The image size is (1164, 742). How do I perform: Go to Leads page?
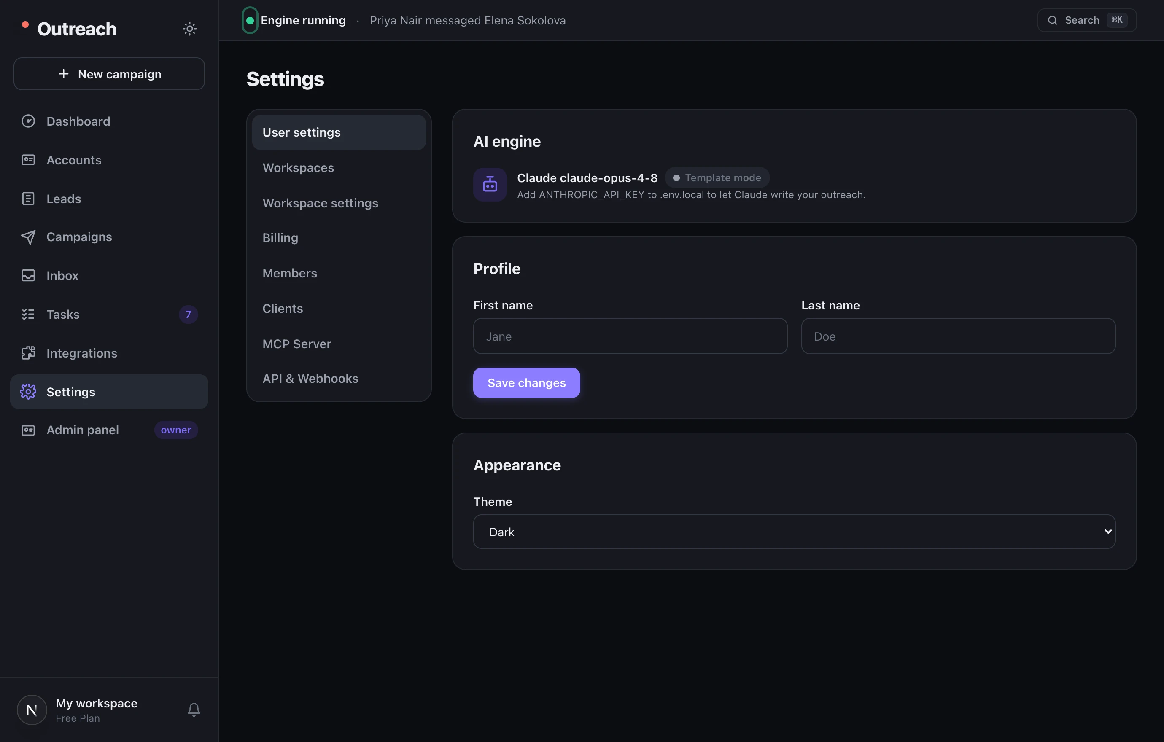coord(109,199)
